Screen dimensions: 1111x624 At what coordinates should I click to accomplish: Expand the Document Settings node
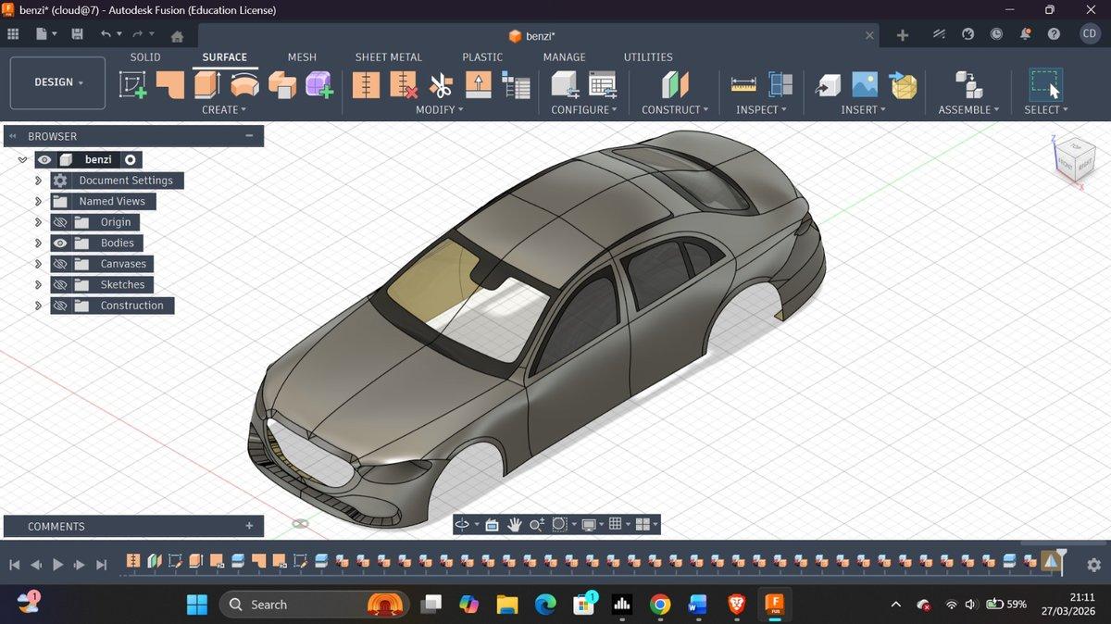click(38, 181)
